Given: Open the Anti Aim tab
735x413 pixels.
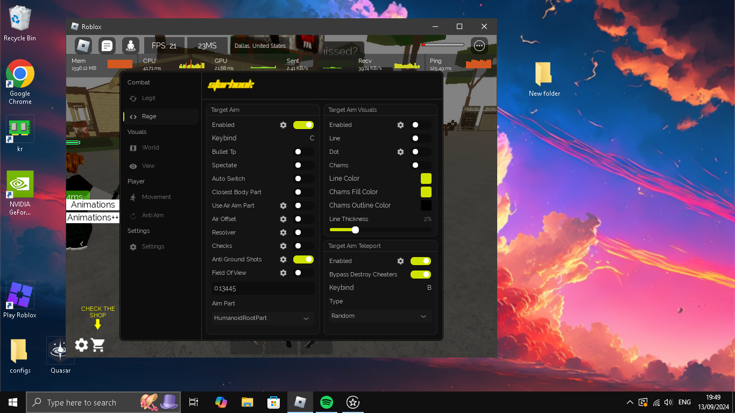Looking at the screenshot, I should 160,215.
